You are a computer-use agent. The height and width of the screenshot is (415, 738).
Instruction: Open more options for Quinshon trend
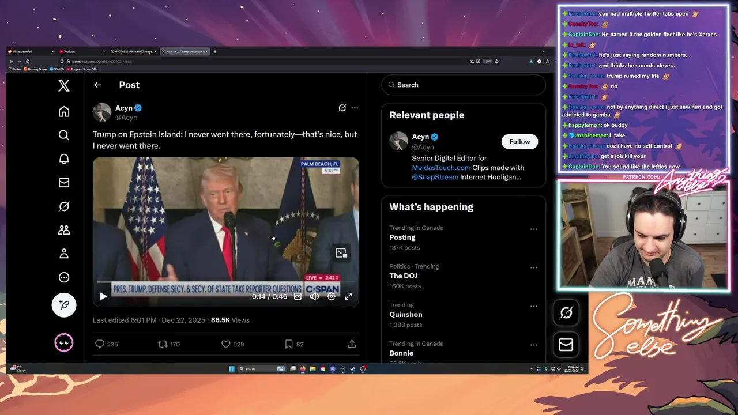534,306
